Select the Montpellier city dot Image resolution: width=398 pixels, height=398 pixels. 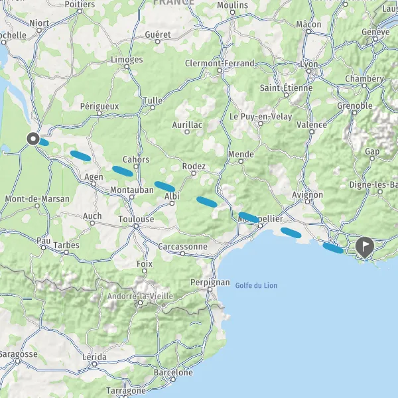(x=260, y=226)
